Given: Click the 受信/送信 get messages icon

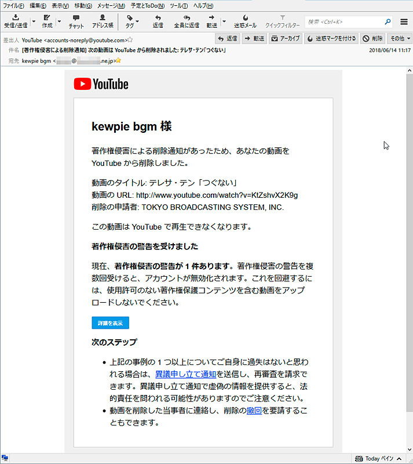Looking at the screenshot, I should [x=16, y=17].
